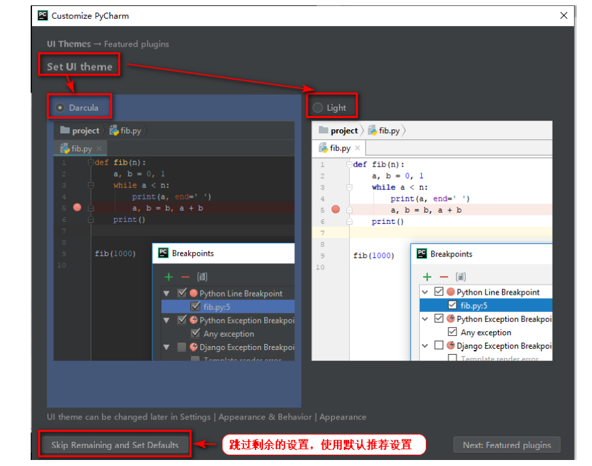Click 'Featured plugins' breadcrumb step text
Screen dimensions: 592x466
[136, 44]
